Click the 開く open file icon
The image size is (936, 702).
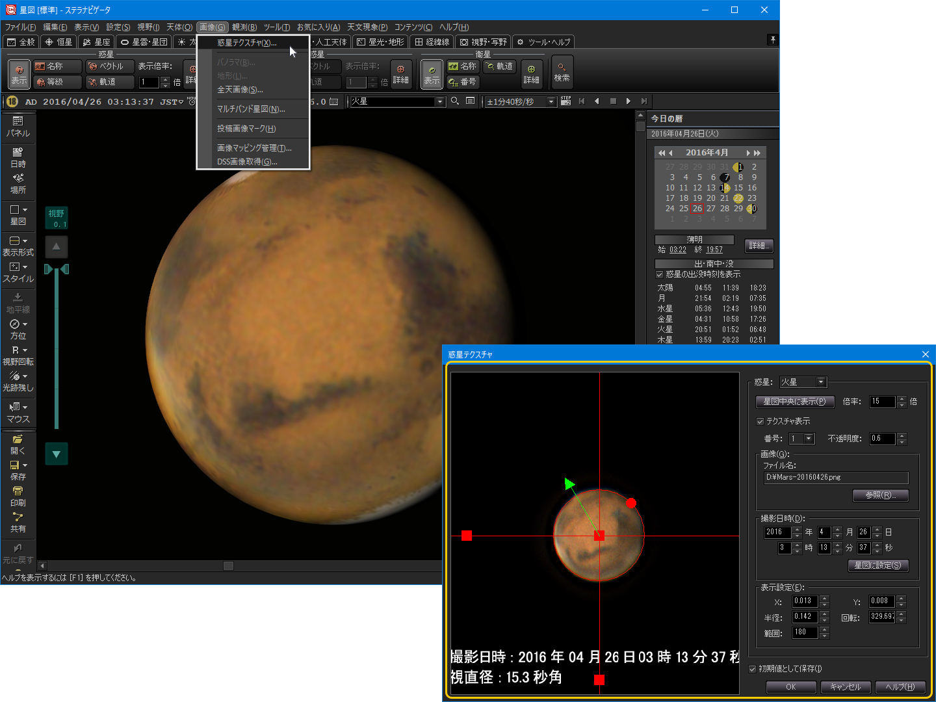18,445
